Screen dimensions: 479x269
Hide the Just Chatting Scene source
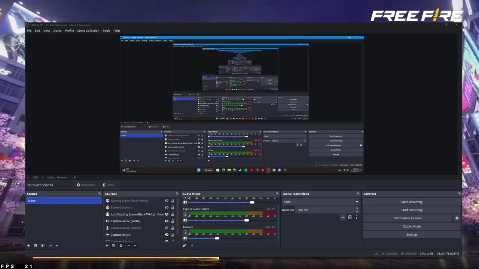[x=167, y=214]
